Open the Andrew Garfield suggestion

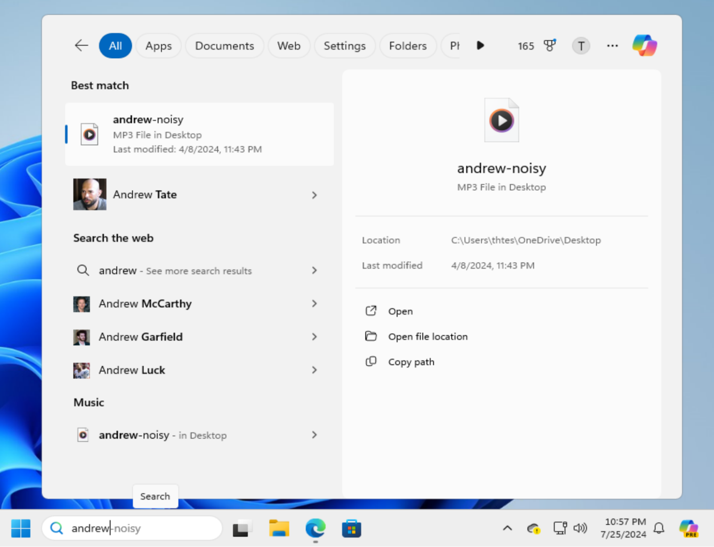pos(199,337)
